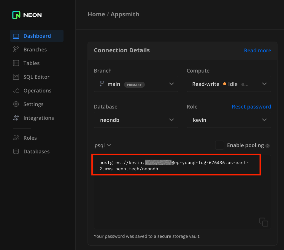Select the Databases sidebar icon
284x250 pixels.
[16, 151]
